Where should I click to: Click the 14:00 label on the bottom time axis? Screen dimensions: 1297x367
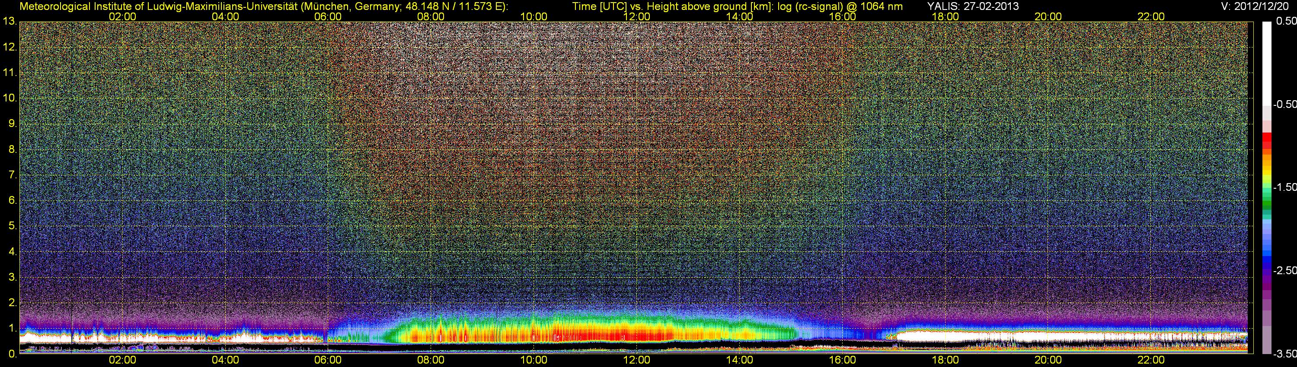point(740,360)
